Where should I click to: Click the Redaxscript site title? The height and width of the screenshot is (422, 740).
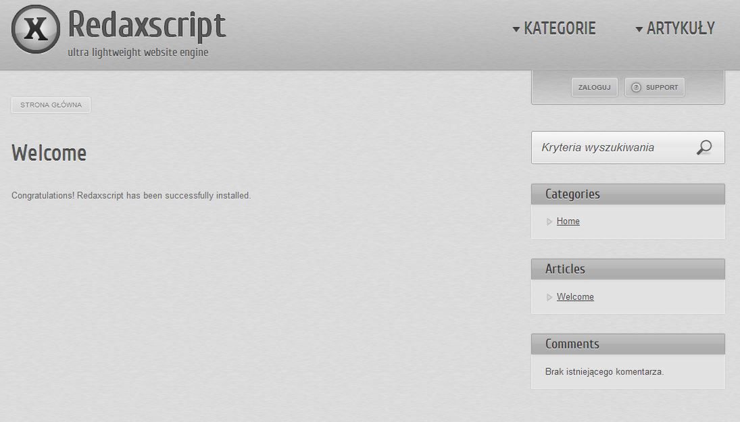click(x=147, y=25)
